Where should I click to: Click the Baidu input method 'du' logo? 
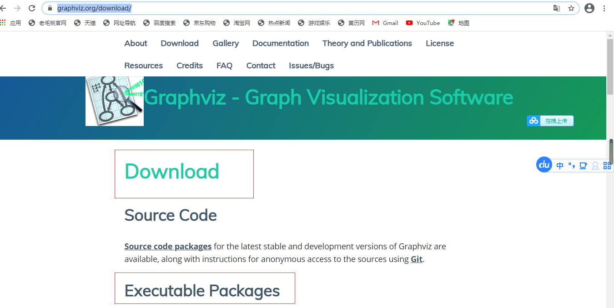click(x=544, y=165)
